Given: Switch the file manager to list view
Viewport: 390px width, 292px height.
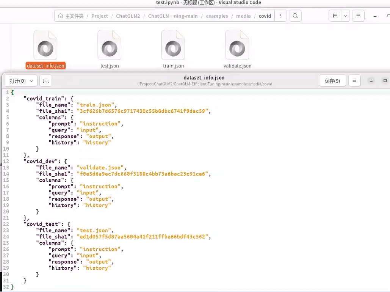Looking at the screenshot, I should (x=335, y=16).
